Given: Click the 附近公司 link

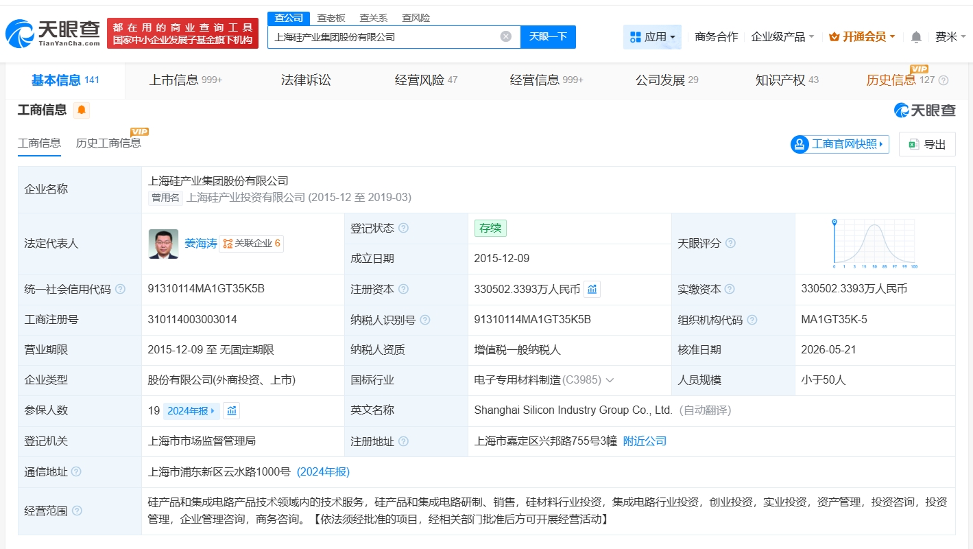Looking at the screenshot, I should coord(645,441).
